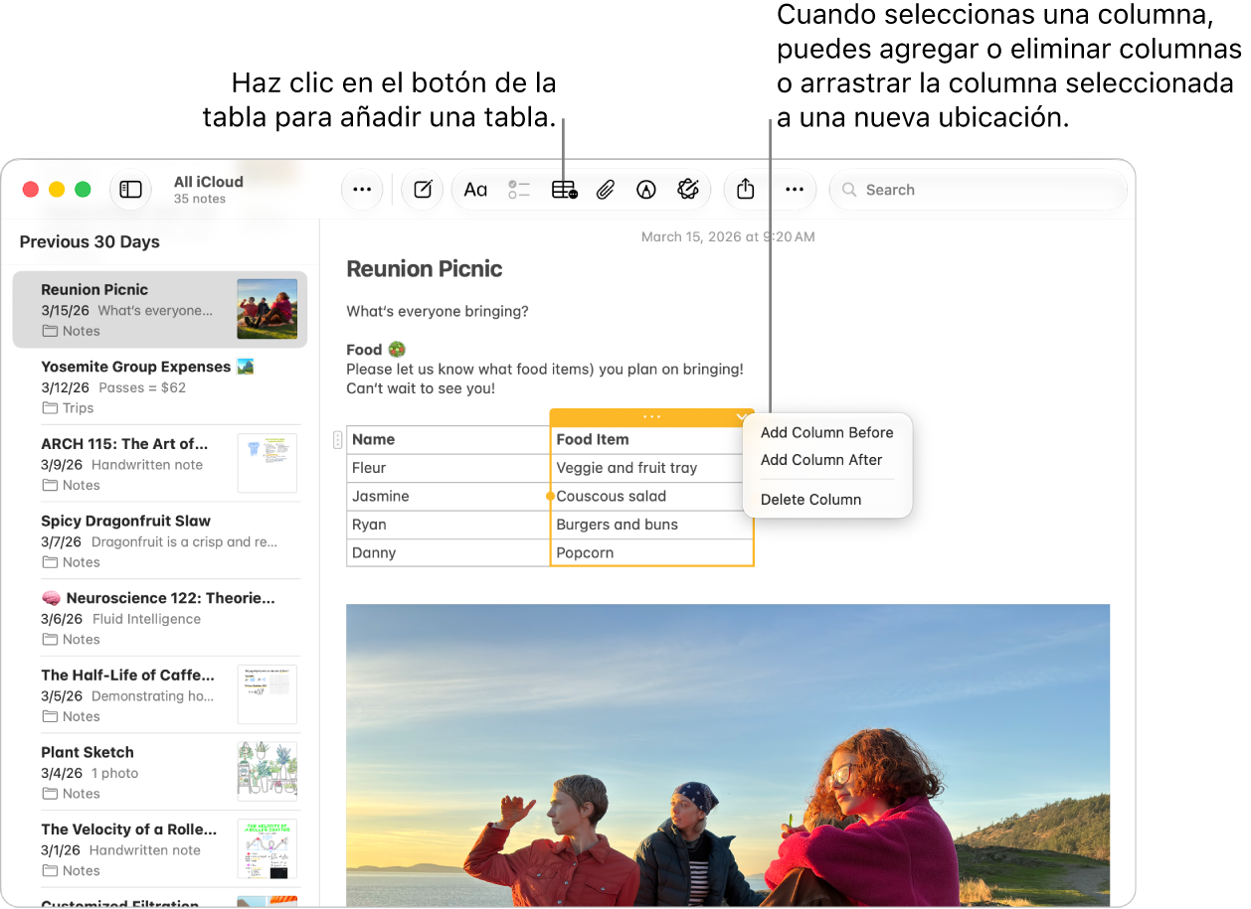Expand the Food Item column menu chevron
The height and width of the screenshot is (909, 1251).
[742, 418]
